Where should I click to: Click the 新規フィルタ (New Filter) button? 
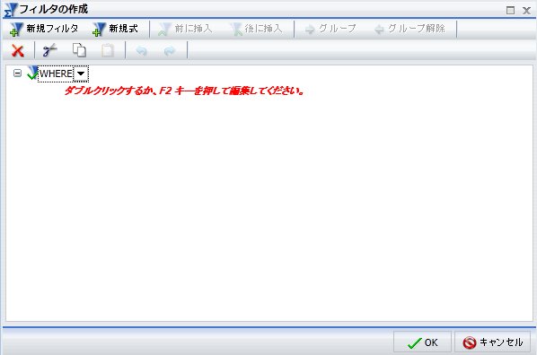point(44,29)
